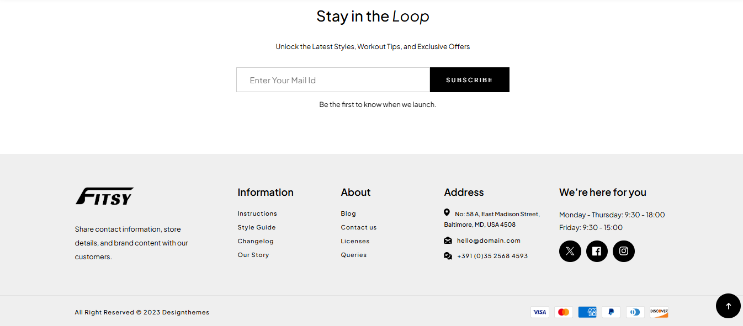
Task: Click the Discover payment icon
Action: [x=659, y=312]
